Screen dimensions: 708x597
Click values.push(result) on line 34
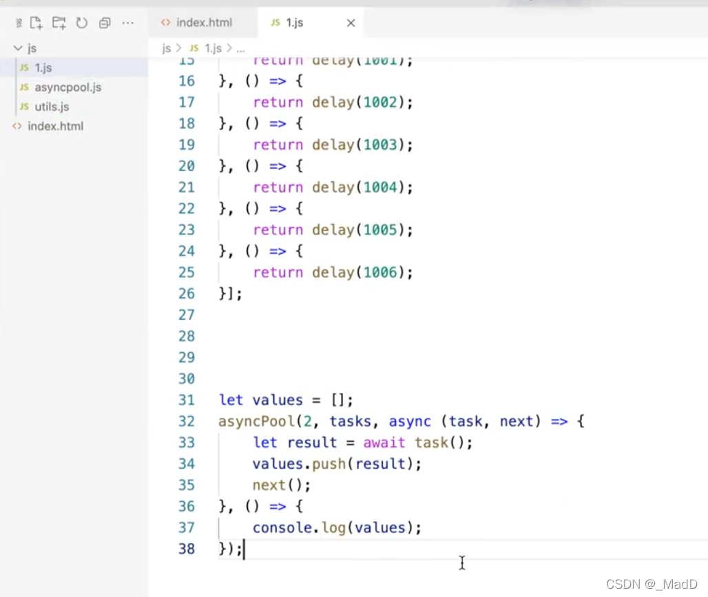click(x=333, y=464)
